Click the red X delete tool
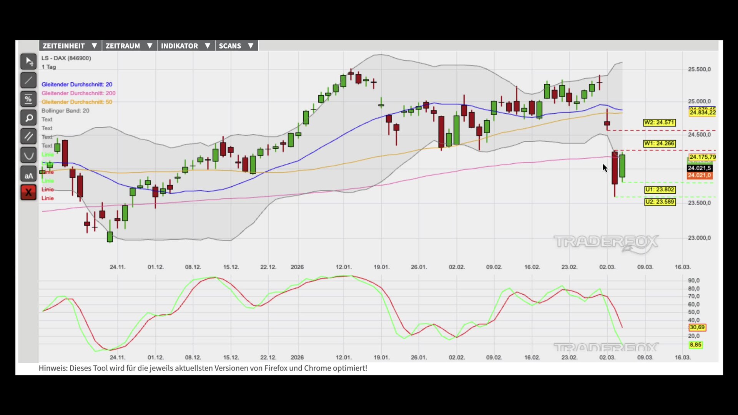The height and width of the screenshot is (415, 738). 28,193
